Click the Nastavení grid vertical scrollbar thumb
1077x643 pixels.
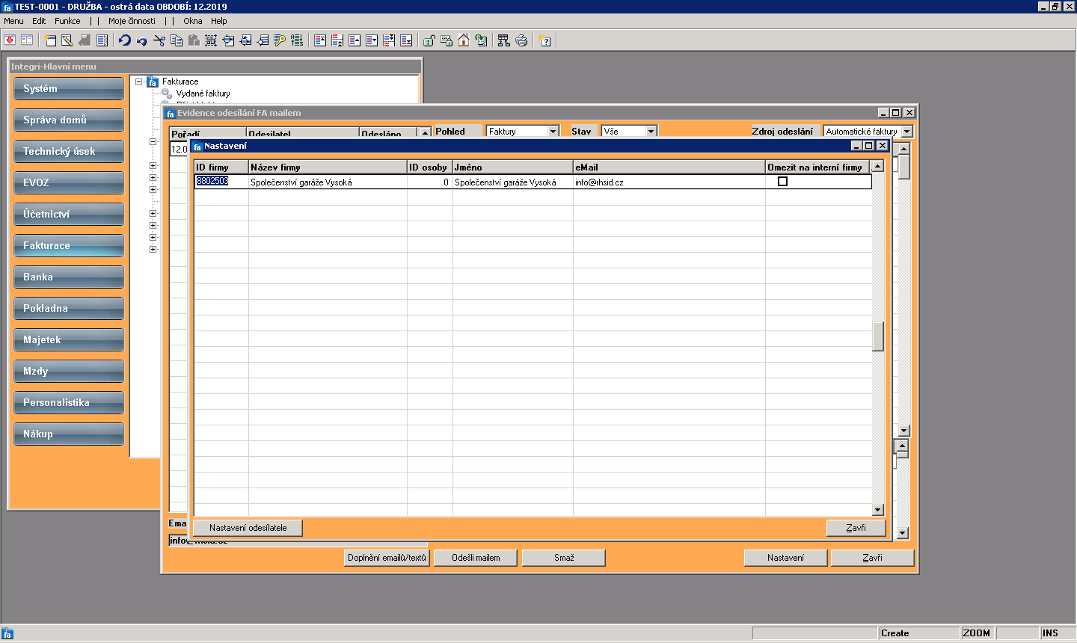(x=878, y=336)
